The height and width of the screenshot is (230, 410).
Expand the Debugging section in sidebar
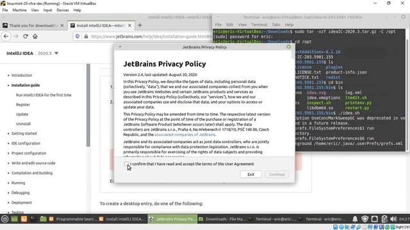[x=20, y=193]
